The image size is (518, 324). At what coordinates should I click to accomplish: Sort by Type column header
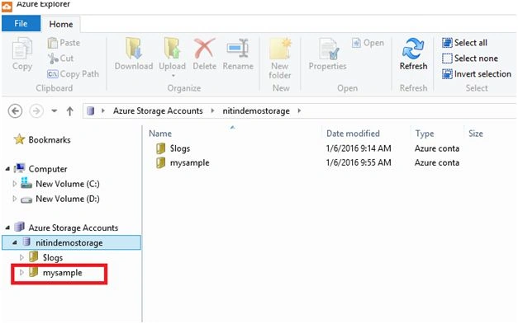(x=425, y=134)
